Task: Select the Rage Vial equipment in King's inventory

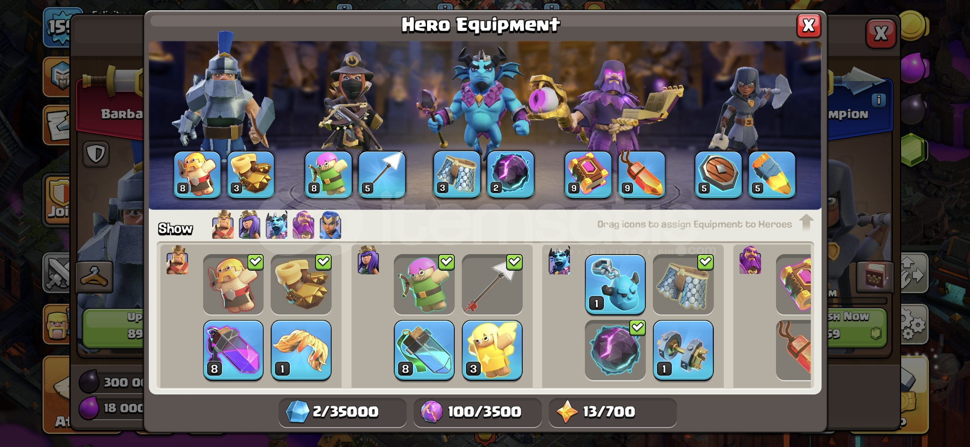Action: pyautogui.click(x=233, y=350)
